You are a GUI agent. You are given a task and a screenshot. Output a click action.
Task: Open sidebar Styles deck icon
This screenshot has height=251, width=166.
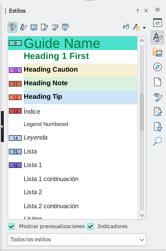[x=158, y=38]
